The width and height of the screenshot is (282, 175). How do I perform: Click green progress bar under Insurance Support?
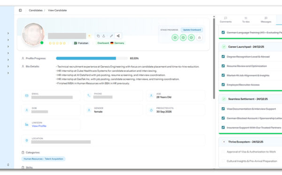(x=251, y=134)
